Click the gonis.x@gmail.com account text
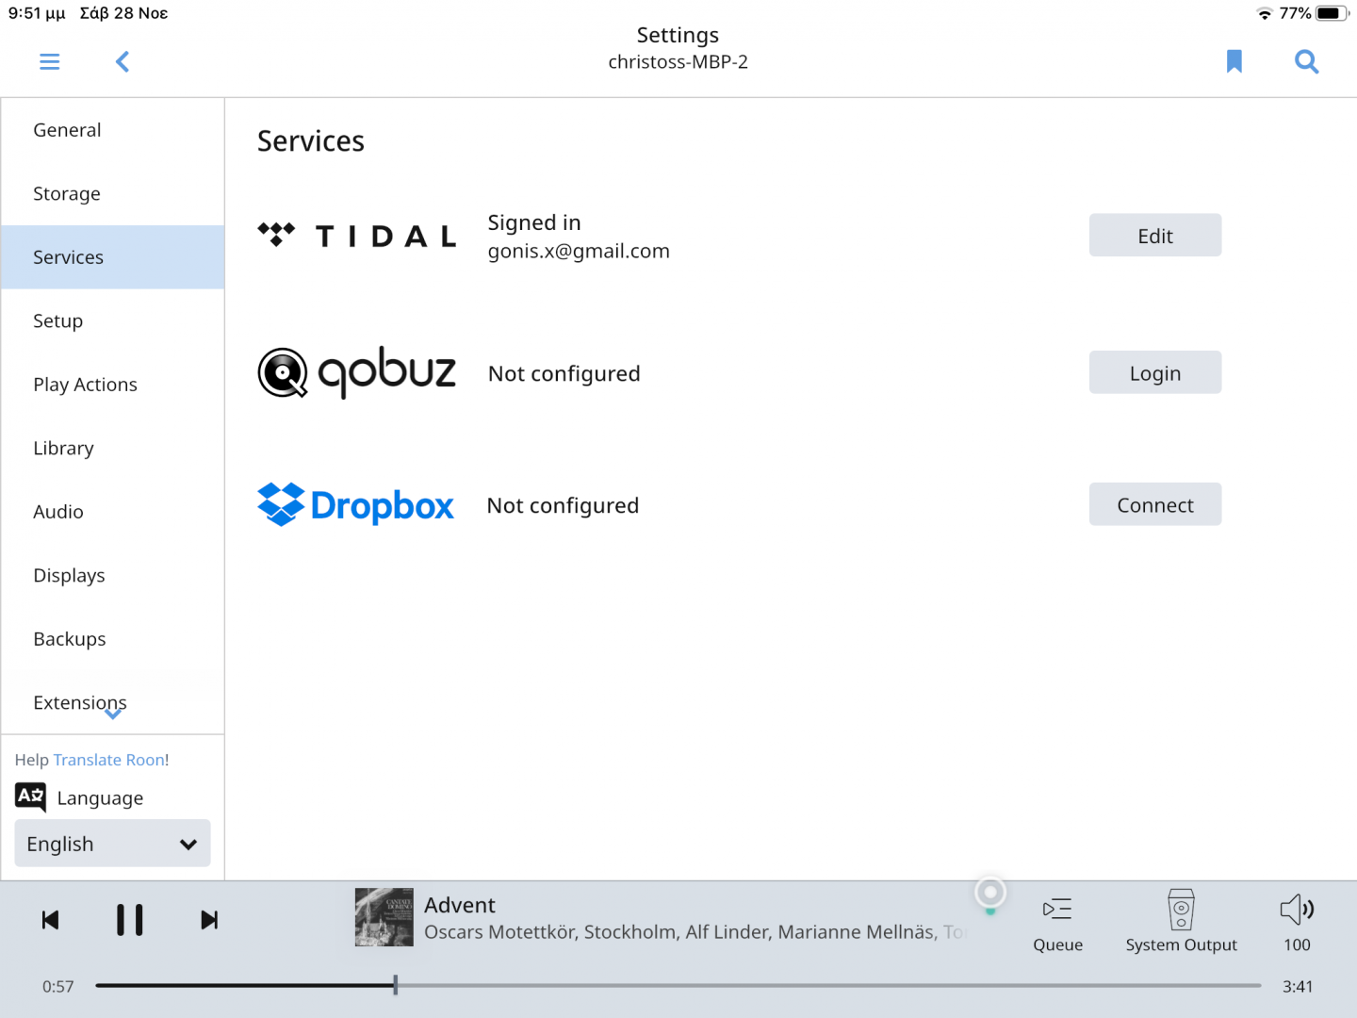 [x=579, y=252]
